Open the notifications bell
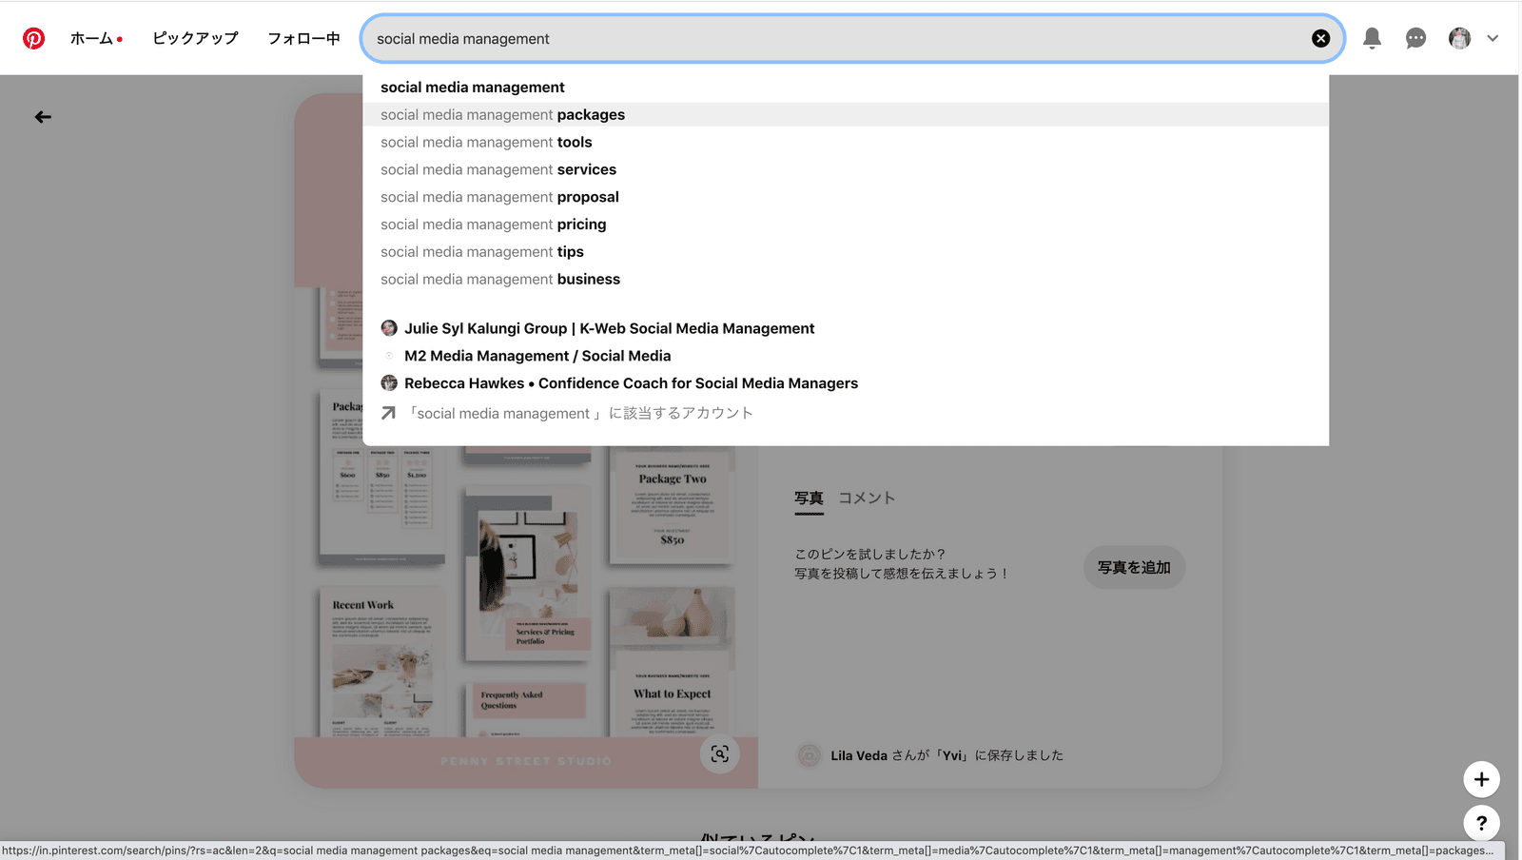Image resolution: width=1522 pixels, height=860 pixels. [1372, 38]
